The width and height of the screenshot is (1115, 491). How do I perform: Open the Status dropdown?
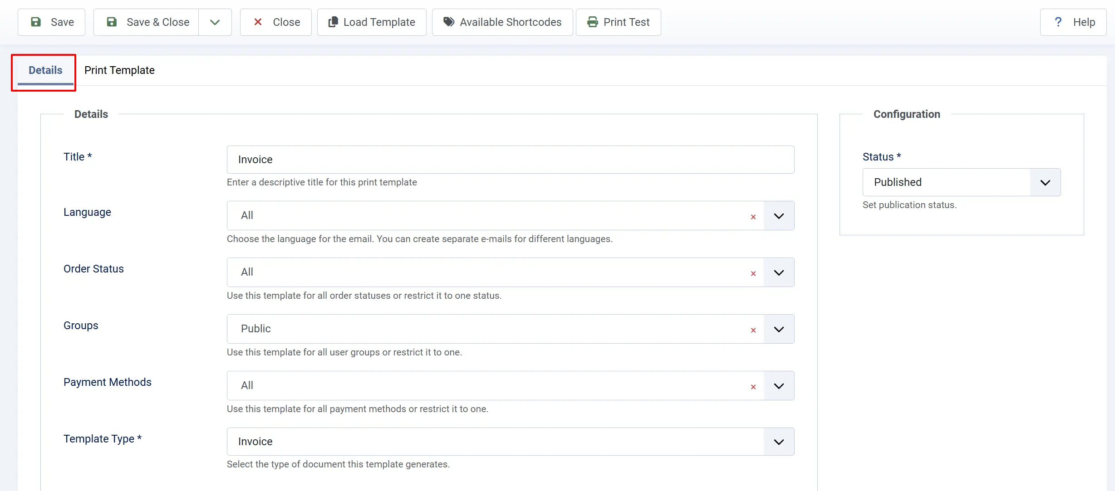[961, 182]
